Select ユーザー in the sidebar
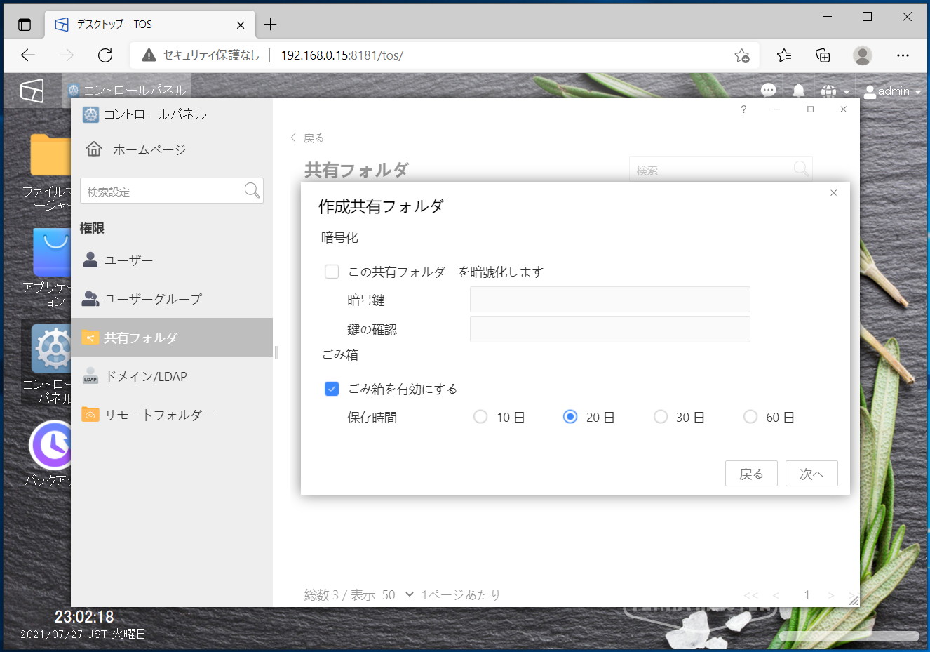The image size is (930, 652). tap(172, 260)
